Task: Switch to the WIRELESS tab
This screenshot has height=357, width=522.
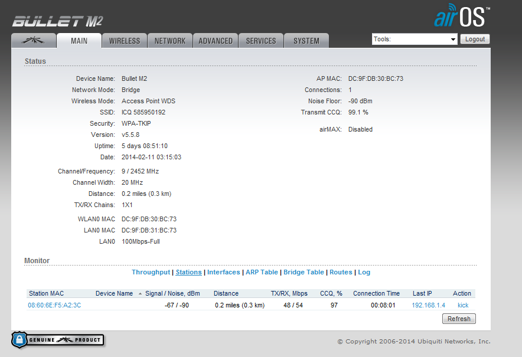Action: [x=125, y=41]
